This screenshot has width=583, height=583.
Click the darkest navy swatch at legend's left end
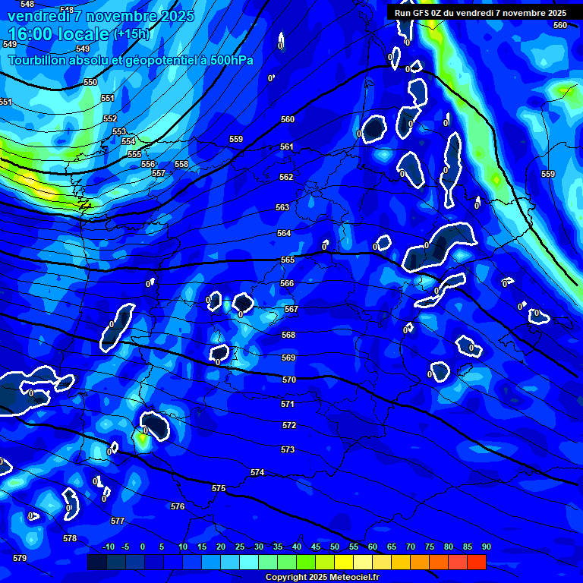[96, 563]
